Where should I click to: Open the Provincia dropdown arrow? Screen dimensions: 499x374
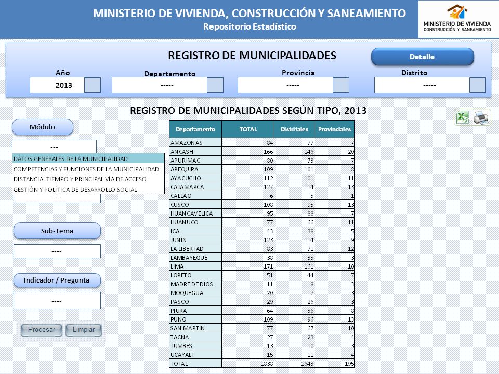coord(341,85)
